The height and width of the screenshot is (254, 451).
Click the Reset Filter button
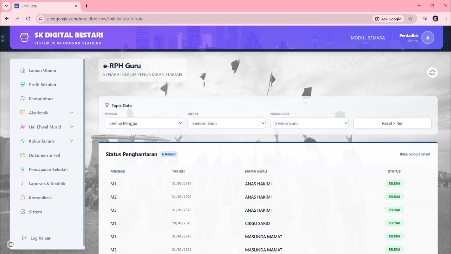[x=392, y=123]
